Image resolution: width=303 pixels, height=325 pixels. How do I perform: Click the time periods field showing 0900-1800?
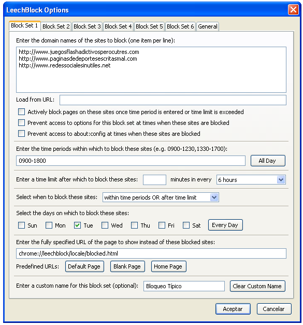131,161
